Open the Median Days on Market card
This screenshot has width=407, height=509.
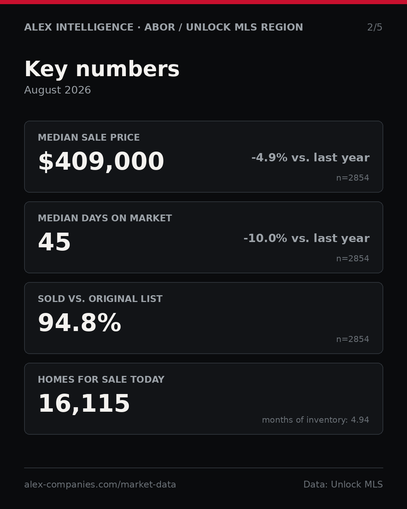pyautogui.click(x=203, y=237)
